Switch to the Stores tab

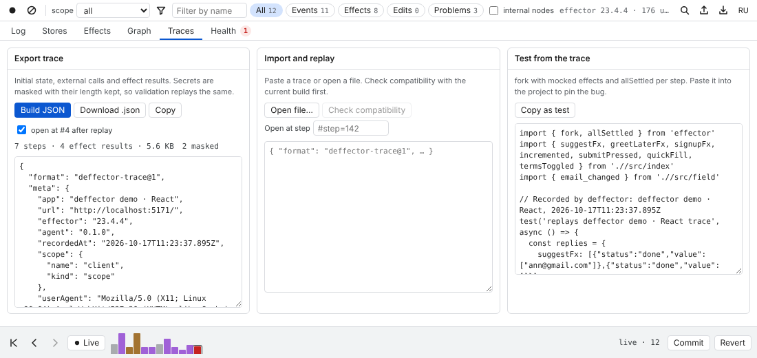[x=54, y=31]
